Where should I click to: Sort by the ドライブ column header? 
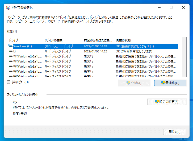25,40
